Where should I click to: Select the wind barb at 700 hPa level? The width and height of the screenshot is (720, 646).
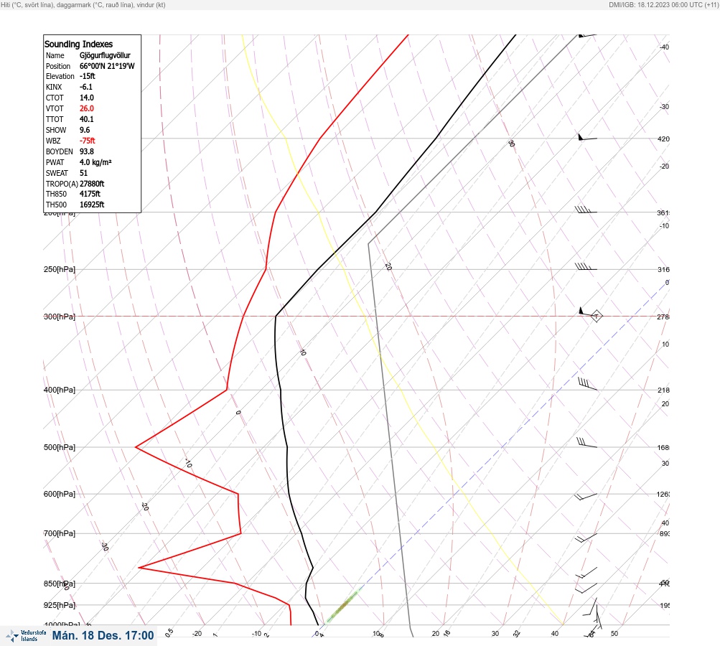pos(586,537)
